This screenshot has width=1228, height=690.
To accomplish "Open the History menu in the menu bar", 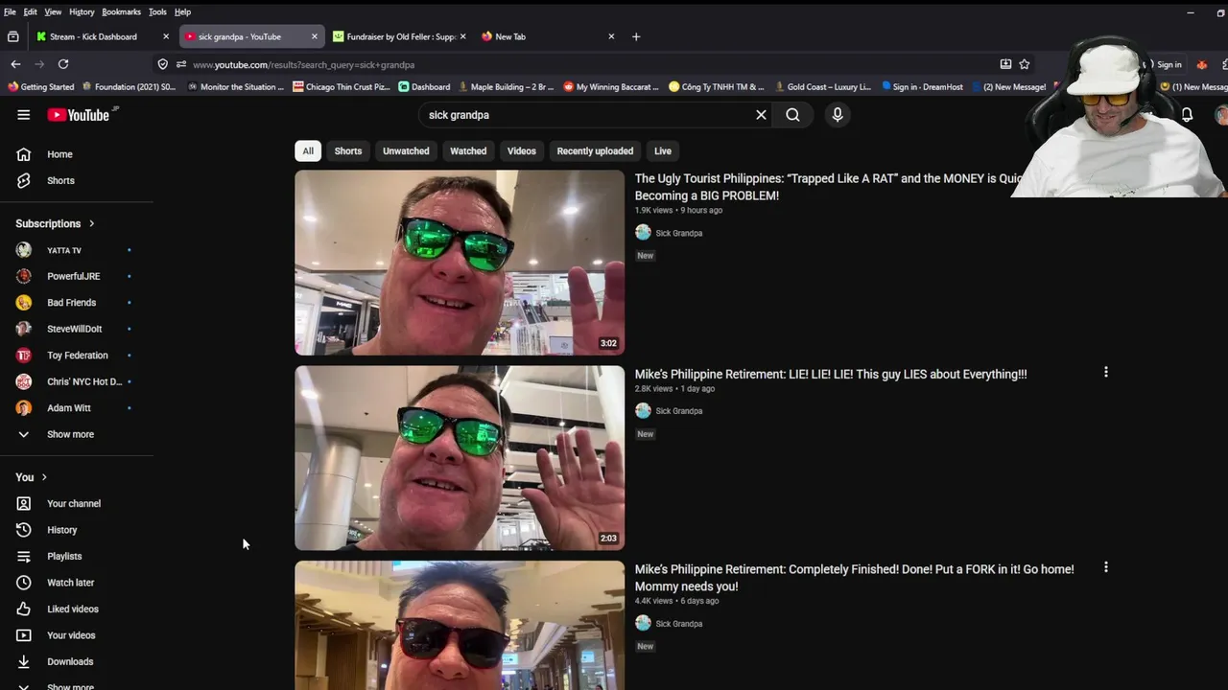I will click(x=82, y=11).
